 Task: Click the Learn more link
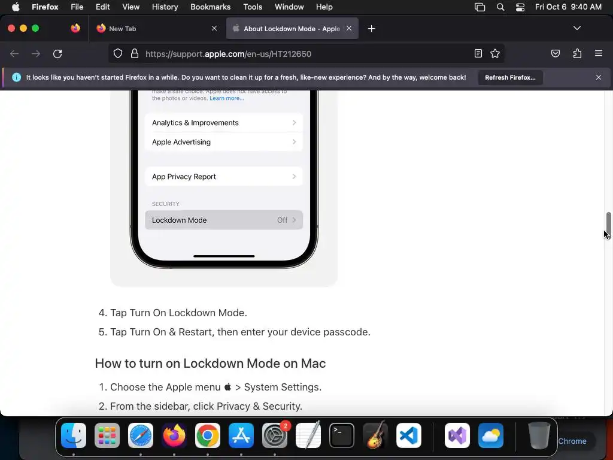227,98
